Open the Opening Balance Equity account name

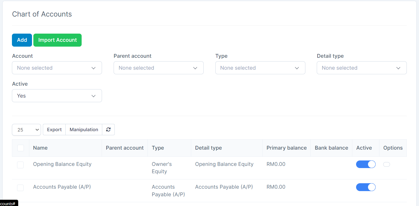pyautogui.click(x=62, y=164)
